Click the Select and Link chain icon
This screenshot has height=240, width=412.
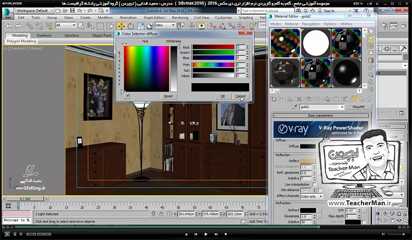pyautogui.click(x=29, y=26)
